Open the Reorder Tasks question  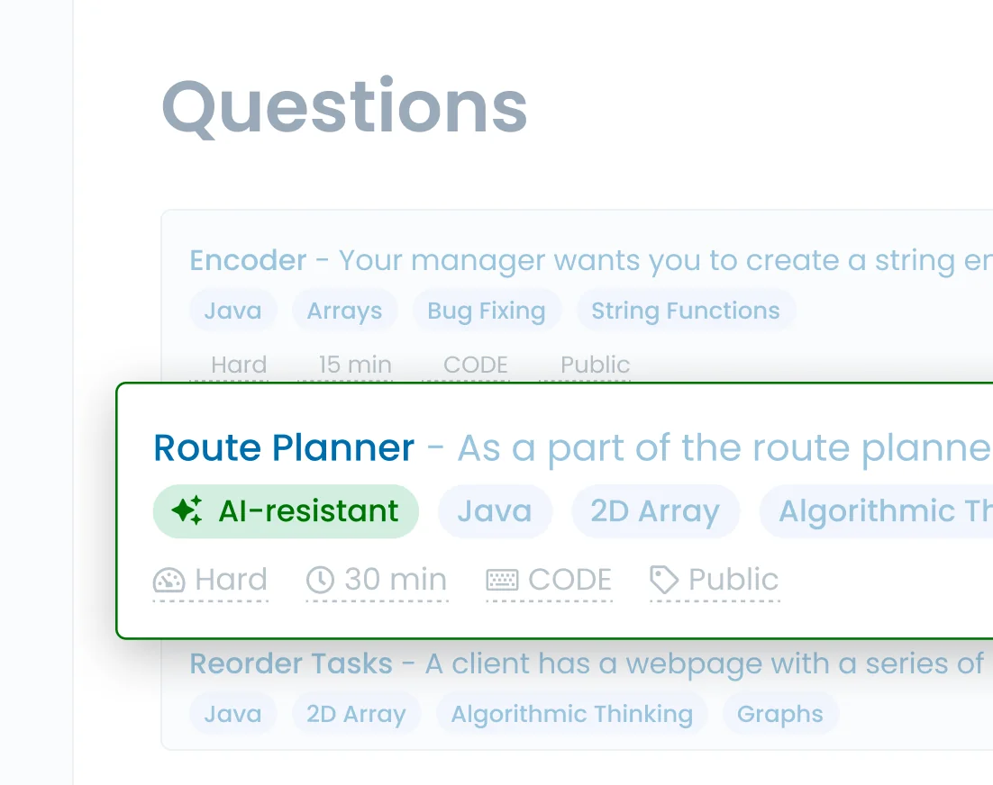pos(290,663)
